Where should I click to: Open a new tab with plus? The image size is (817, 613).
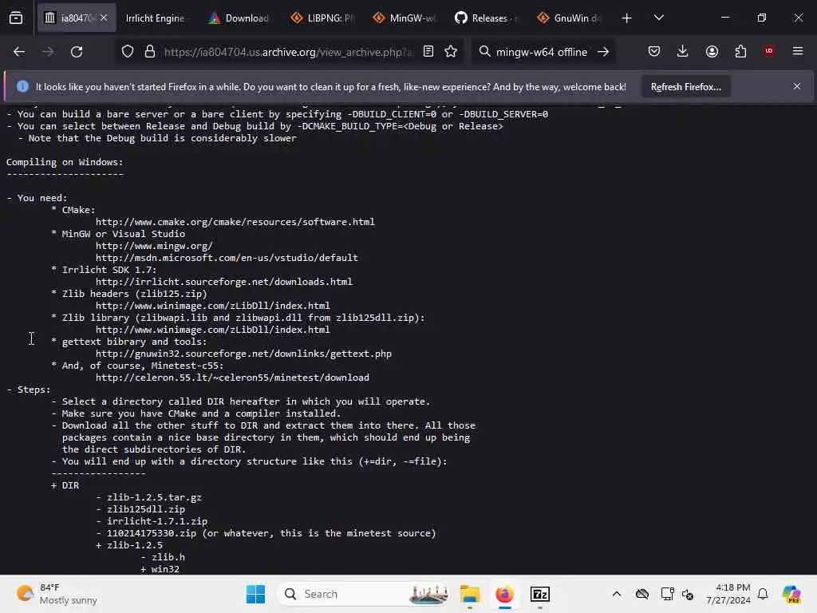click(x=627, y=18)
